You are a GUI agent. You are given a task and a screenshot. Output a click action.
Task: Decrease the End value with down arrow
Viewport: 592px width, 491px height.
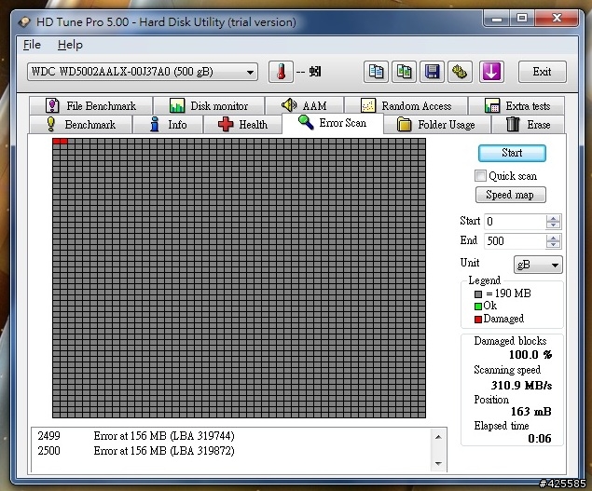coord(553,245)
